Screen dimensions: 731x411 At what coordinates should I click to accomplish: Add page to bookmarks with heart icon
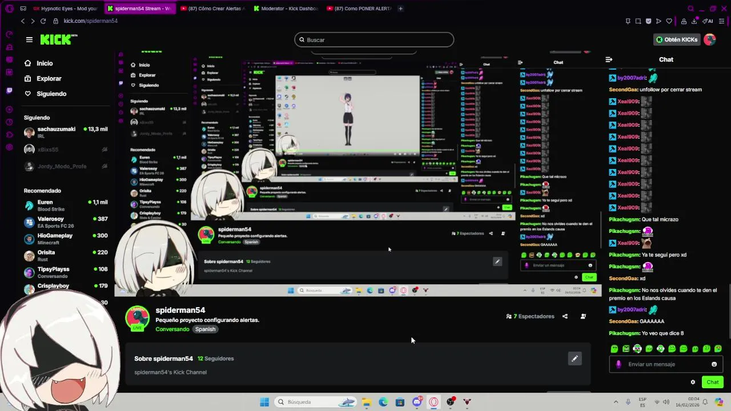[x=669, y=21]
